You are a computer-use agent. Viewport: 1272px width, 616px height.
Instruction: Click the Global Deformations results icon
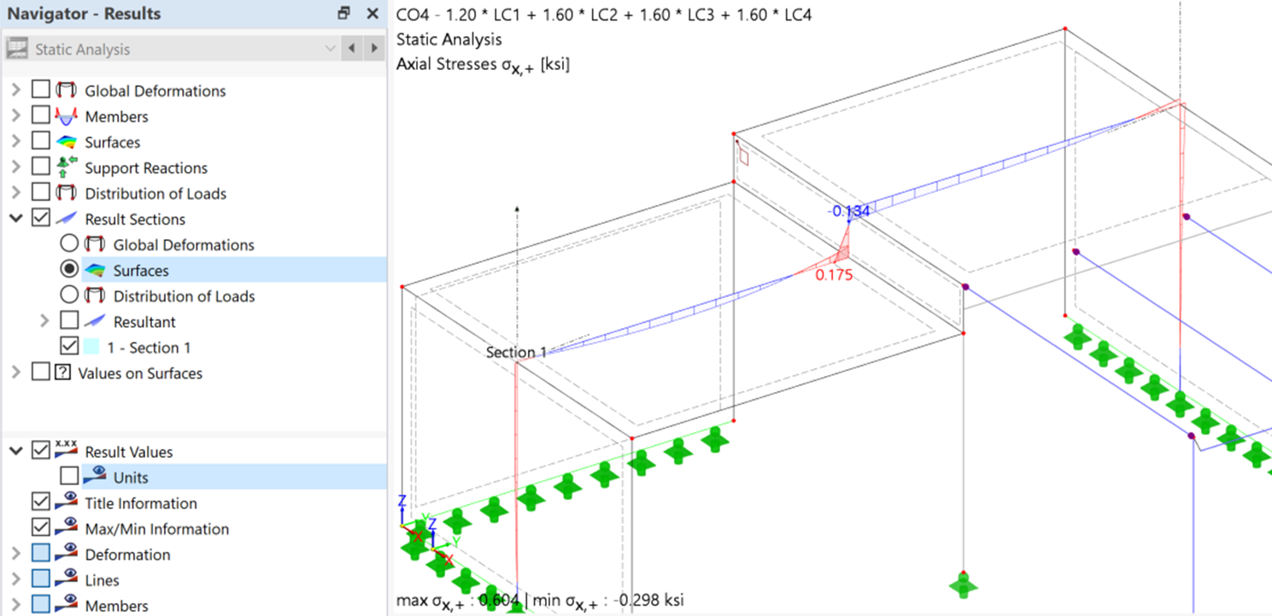click(67, 91)
